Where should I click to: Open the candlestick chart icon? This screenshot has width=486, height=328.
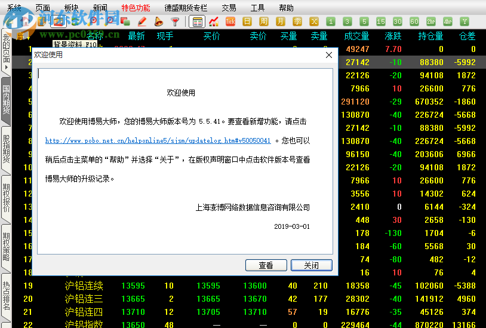pyautogui.click(x=214, y=22)
